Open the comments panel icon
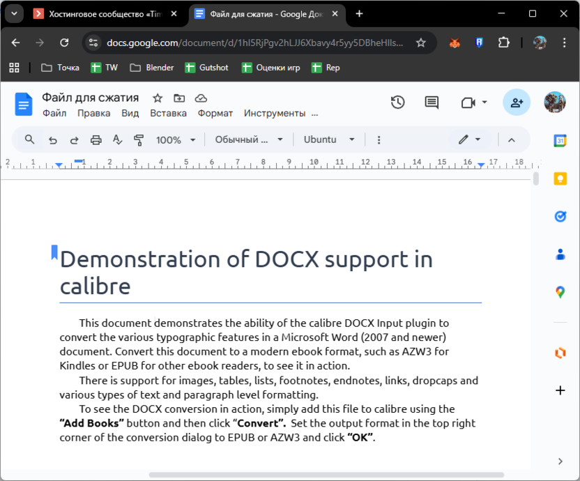The width and height of the screenshot is (580, 481). 432,102
